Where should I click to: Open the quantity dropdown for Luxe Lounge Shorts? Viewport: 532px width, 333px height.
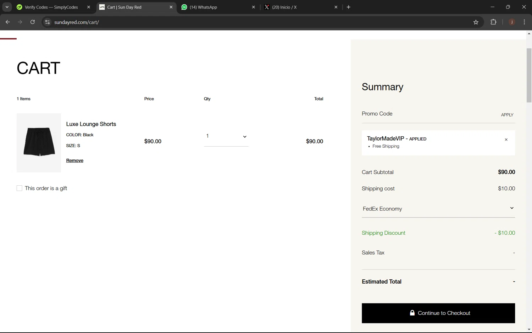[x=226, y=136]
